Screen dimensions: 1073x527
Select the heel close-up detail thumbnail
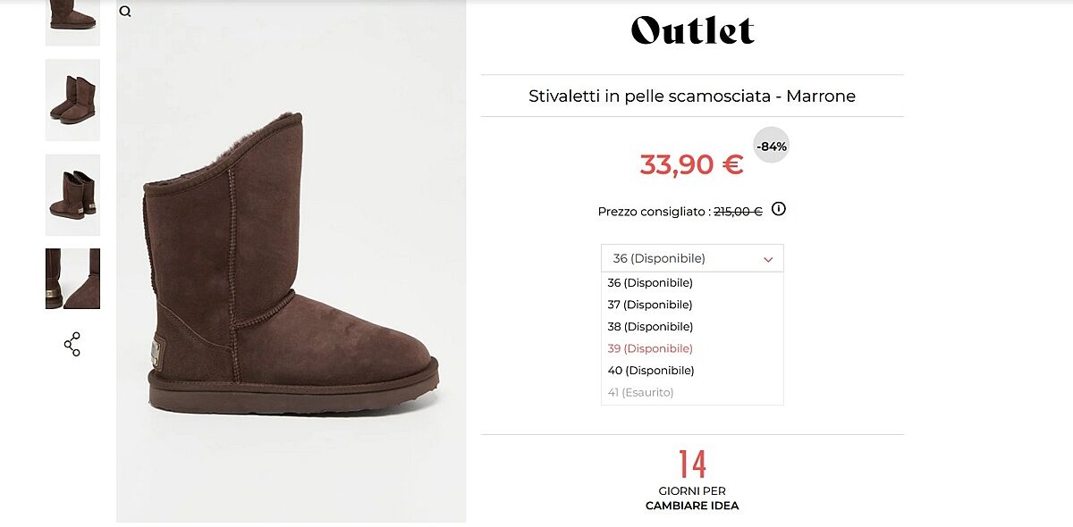coord(72,279)
